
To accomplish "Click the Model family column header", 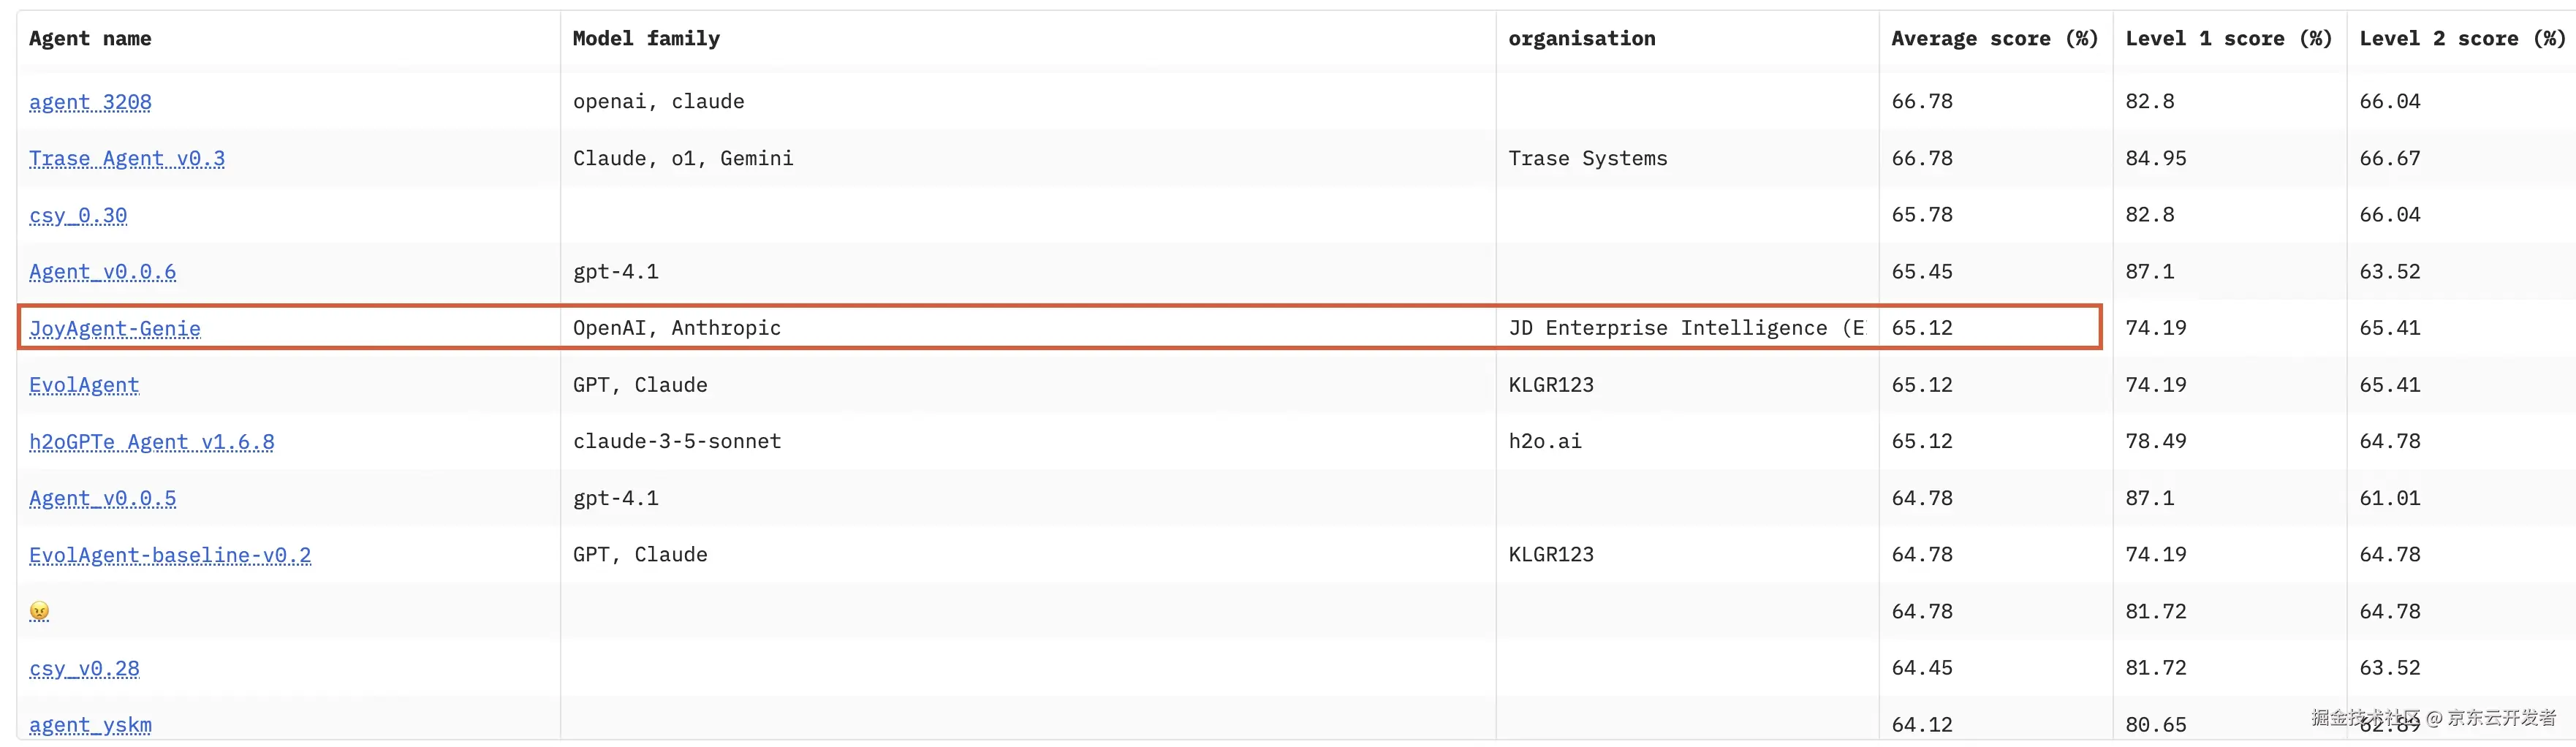I will pyautogui.click(x=646, y=39).
